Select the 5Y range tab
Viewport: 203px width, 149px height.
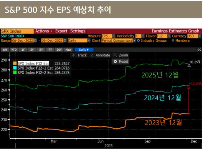pyautogui.click(x=41, y=50)
